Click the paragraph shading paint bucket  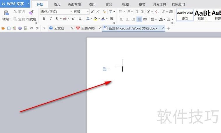[161, 19]
